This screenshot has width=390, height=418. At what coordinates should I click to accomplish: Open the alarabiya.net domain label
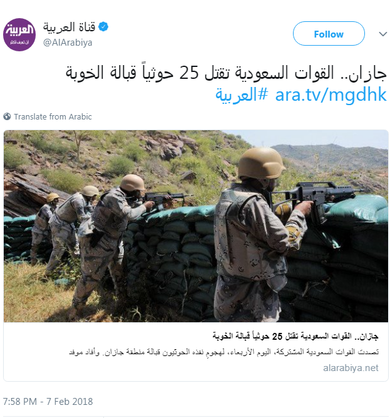[x=351, y=368]
